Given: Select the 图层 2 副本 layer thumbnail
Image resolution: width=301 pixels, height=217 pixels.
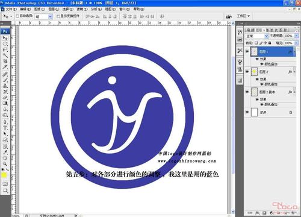Looking at the screenshot, I should pyautogui.click(x=254, y=92).
